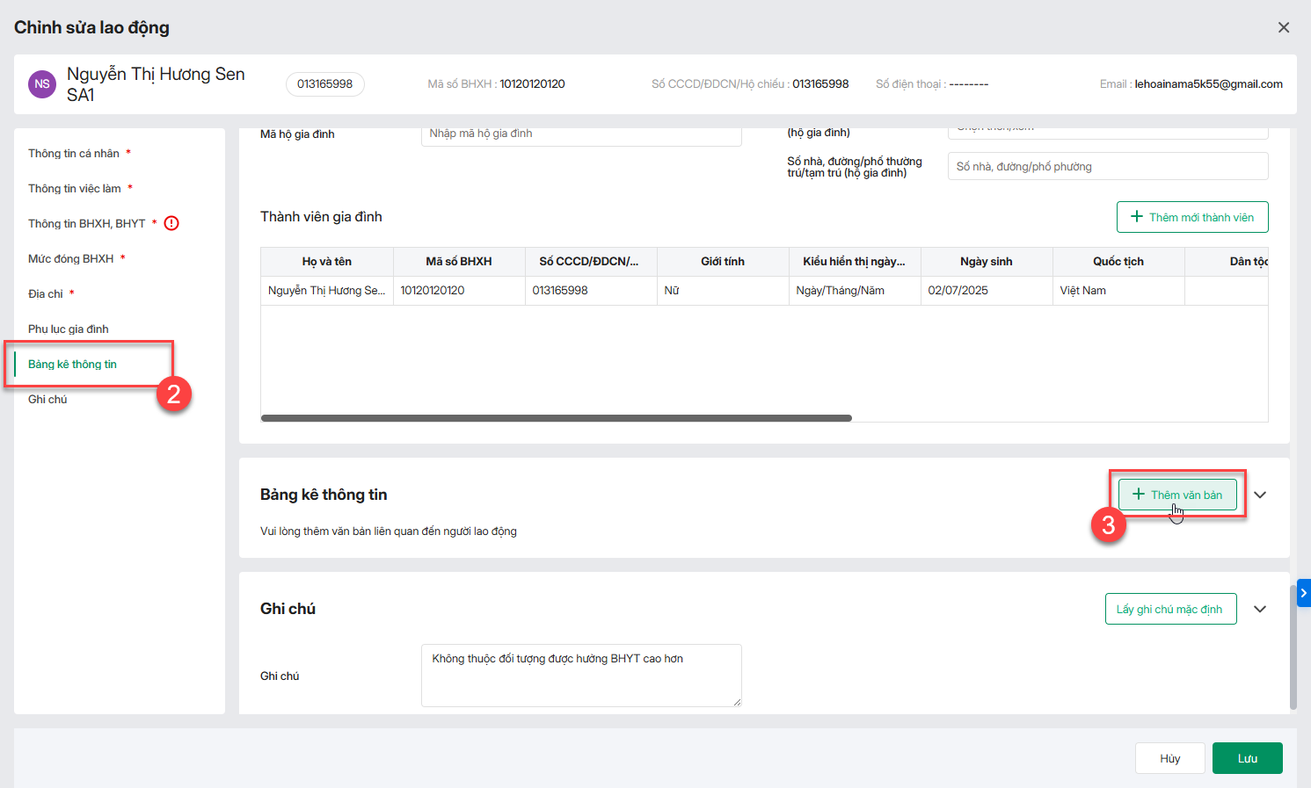
Task: Select Ghi chú in left sidebar
Action: [x=47, y=400]
